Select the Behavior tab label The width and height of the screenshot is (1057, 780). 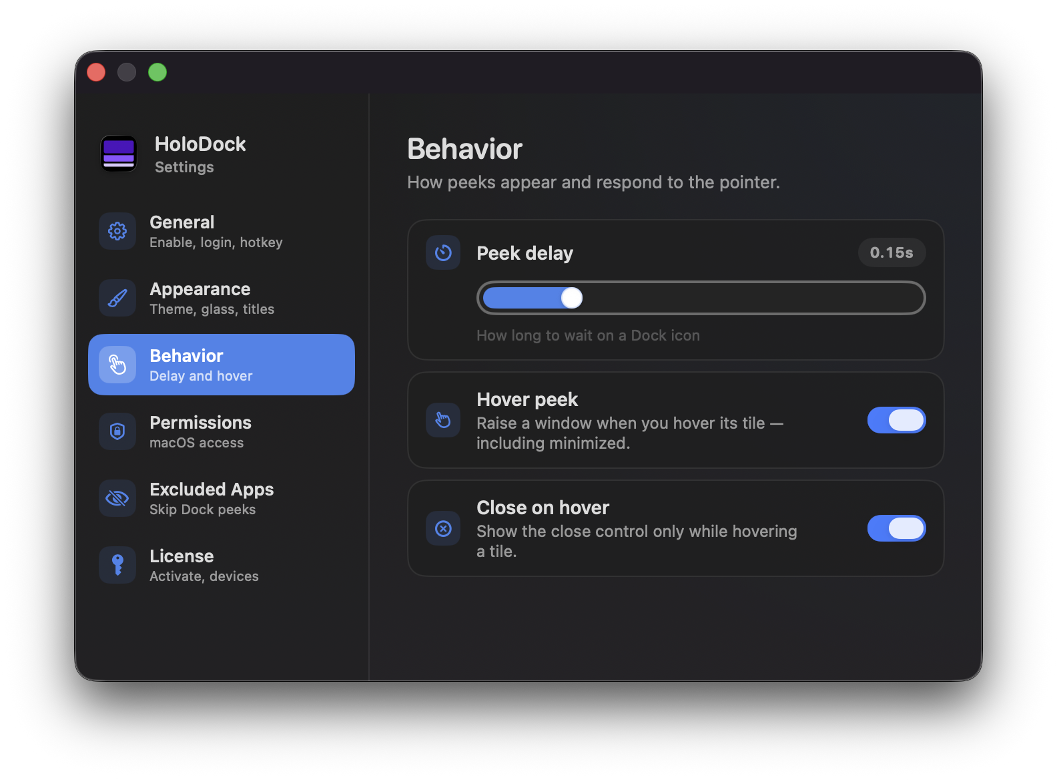(186, 356)
